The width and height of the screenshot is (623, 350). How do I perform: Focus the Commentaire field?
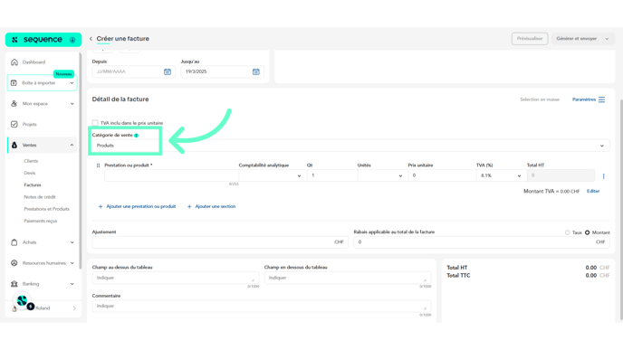[x=262, y=307]
